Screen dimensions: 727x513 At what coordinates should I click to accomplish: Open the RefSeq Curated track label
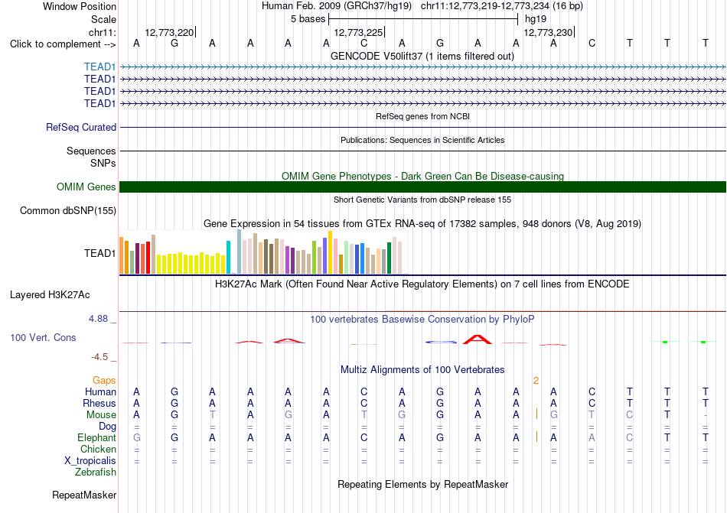tap(81, 128)
